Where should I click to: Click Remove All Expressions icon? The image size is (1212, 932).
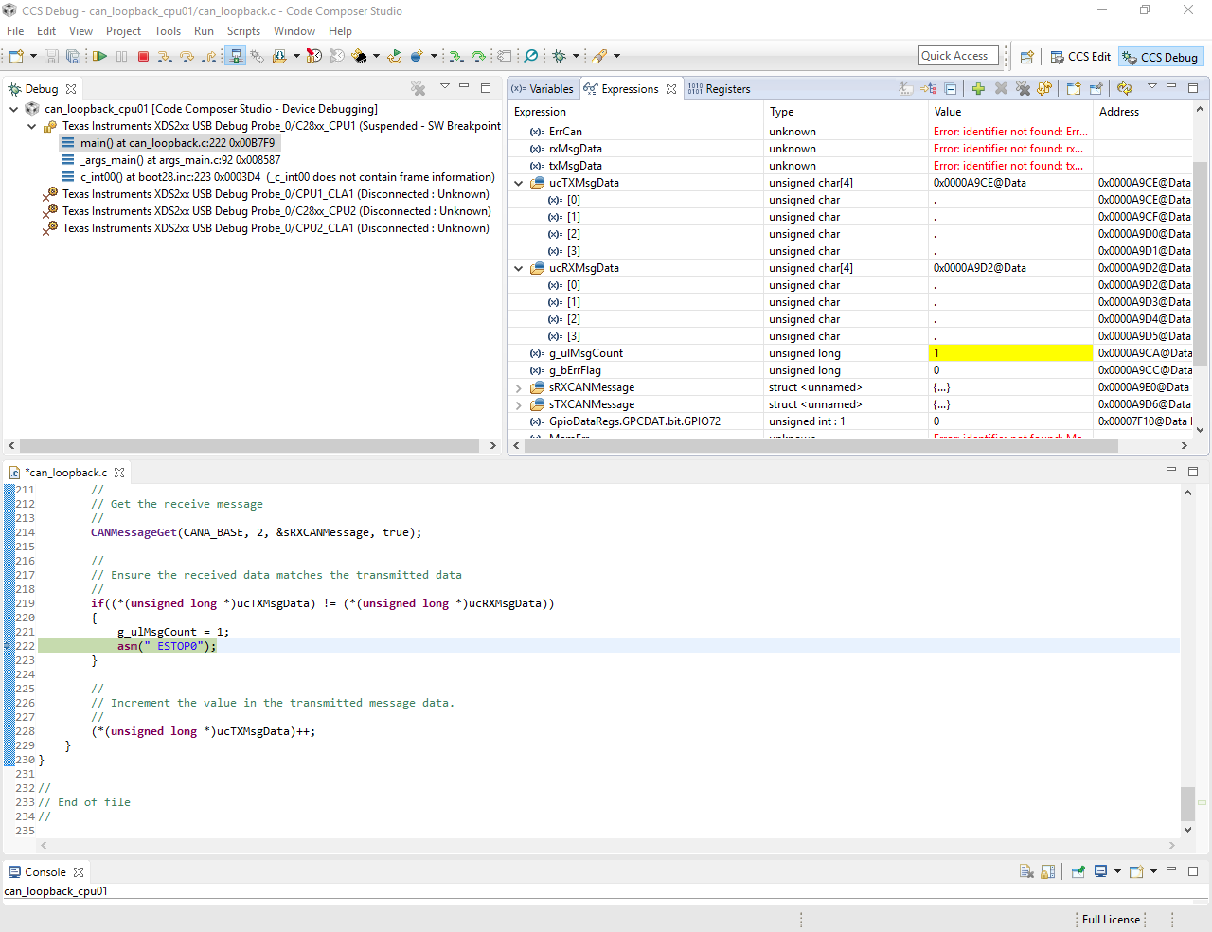1024,89
